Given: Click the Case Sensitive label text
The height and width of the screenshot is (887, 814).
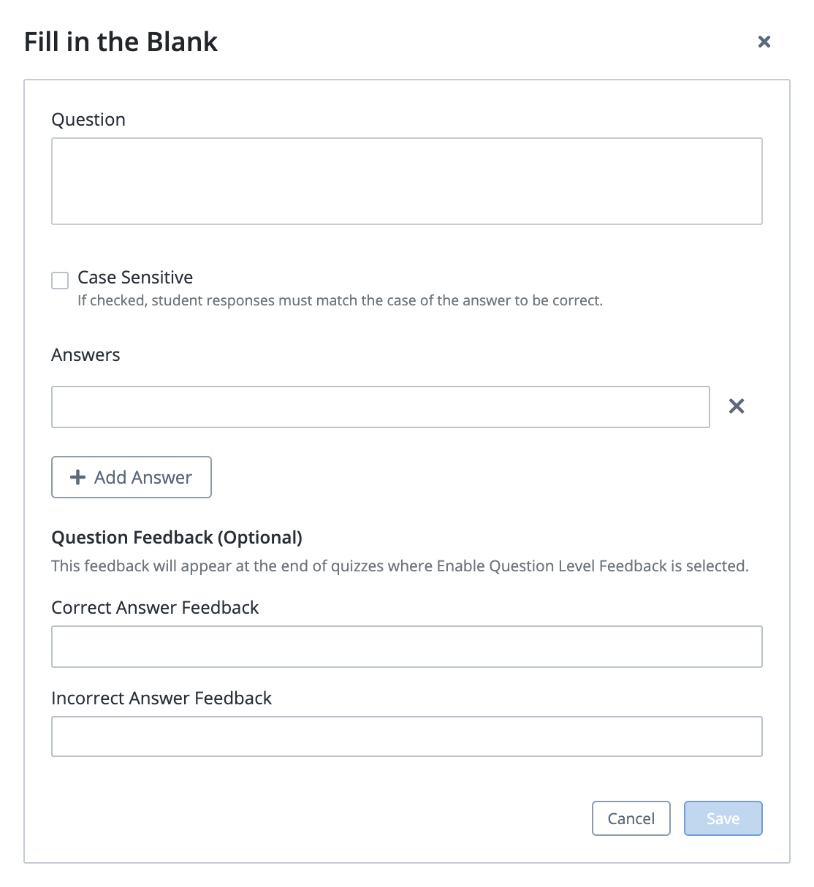Looking at the screenshot, I should [135, 278].
